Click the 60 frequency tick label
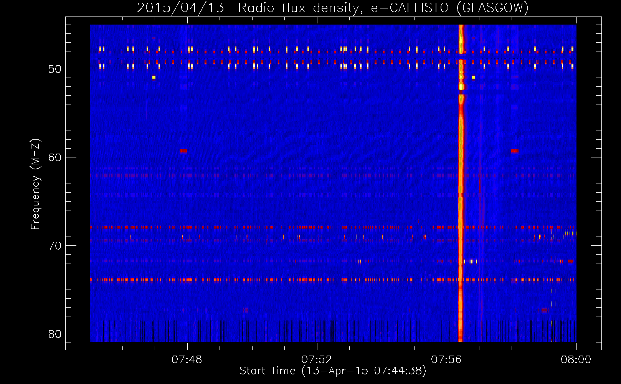This screenshot has width=621, height=384. (55, 157)
